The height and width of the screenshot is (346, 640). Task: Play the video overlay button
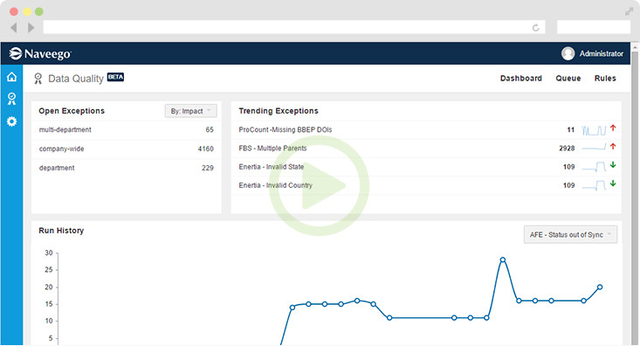(319, 186)
